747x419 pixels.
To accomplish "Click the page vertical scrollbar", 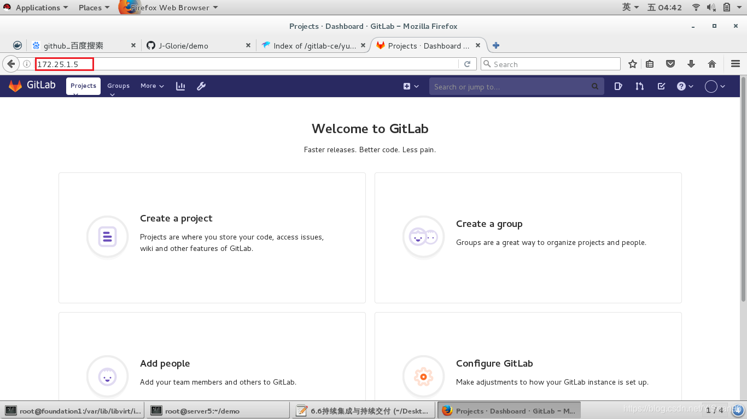I will [x=743, y=188].
